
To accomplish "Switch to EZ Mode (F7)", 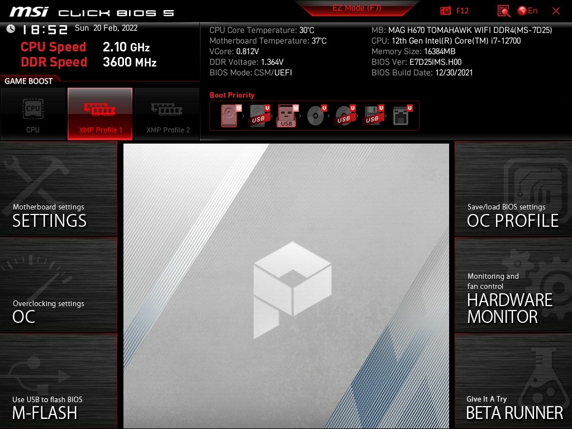I will pyautogui.click(x=356, y=8).
